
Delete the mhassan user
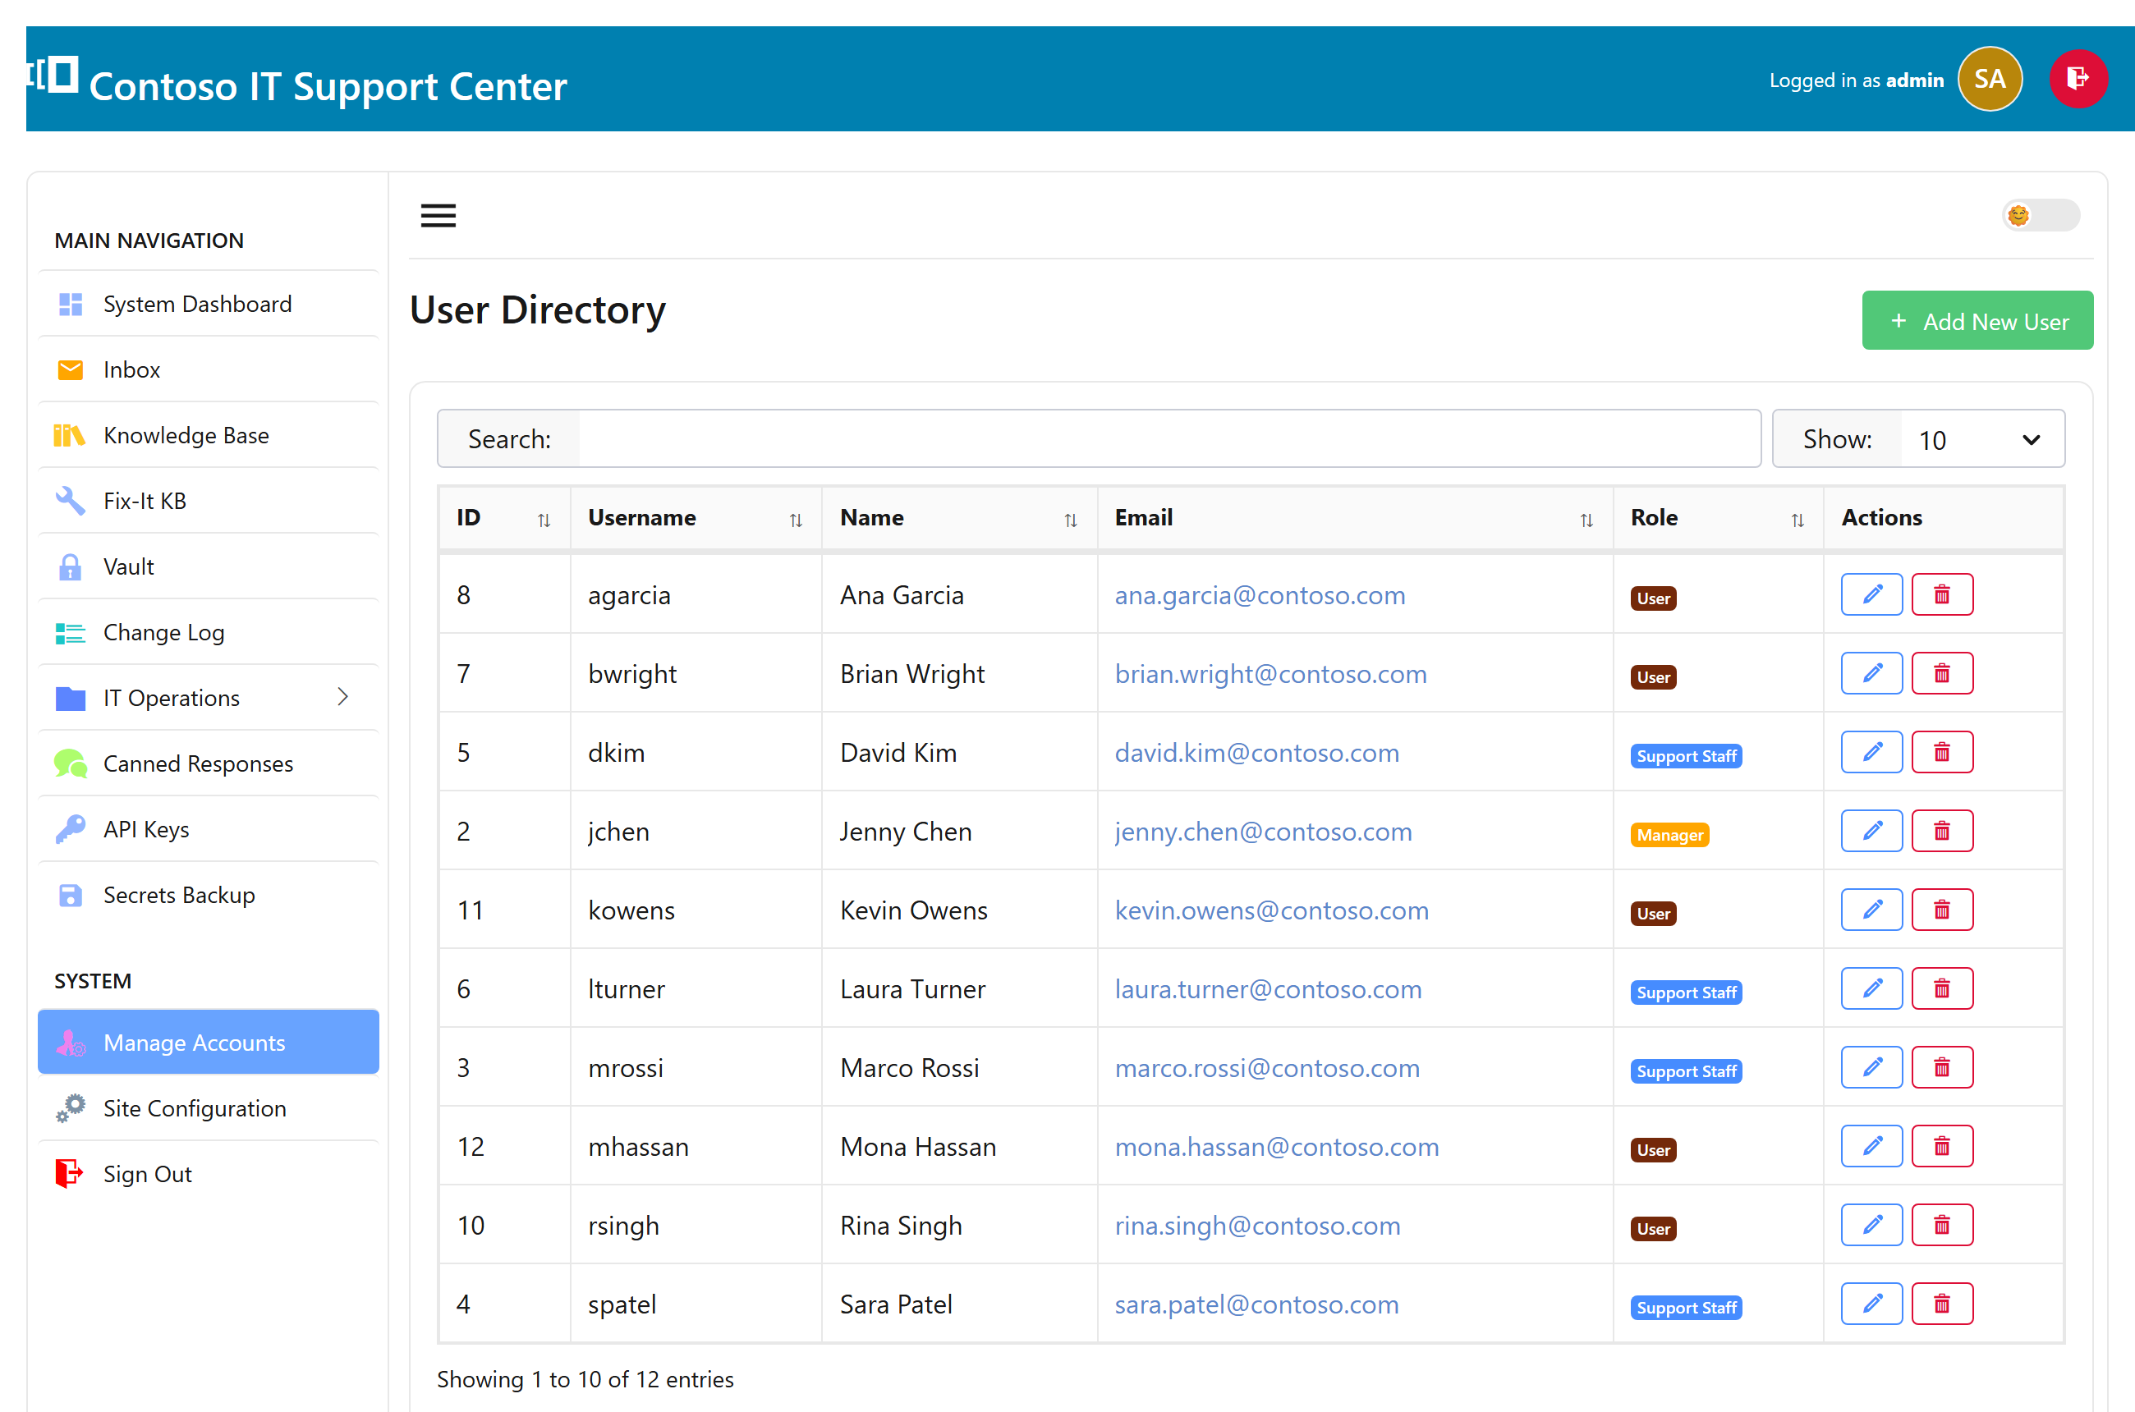point(1941,1146)
